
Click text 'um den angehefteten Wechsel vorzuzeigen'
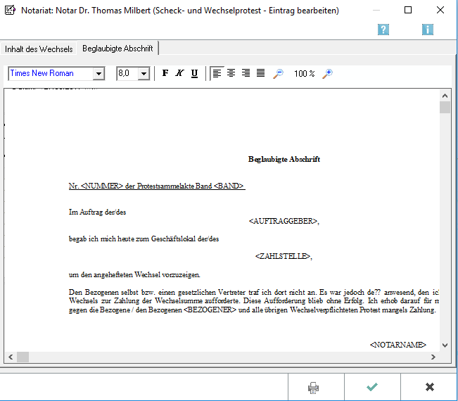coord(134,275)
